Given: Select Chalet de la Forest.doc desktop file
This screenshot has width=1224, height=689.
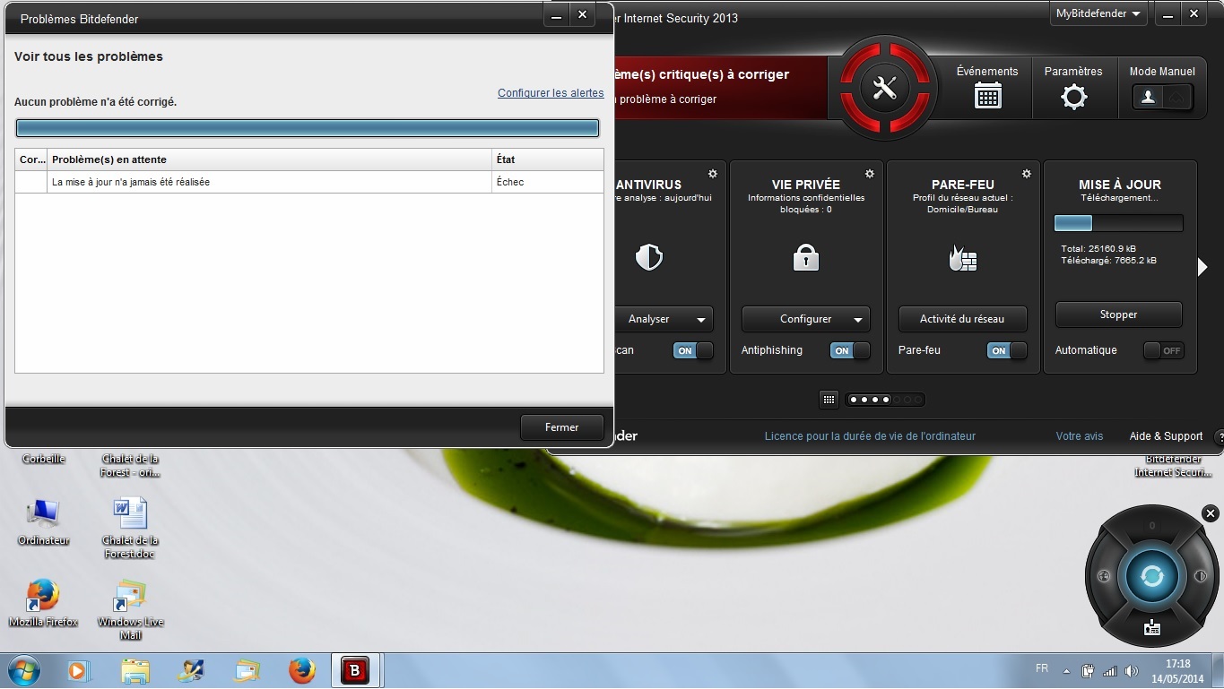Looking at the screenshot, I should pyautogui.click(x=130, y=529).
